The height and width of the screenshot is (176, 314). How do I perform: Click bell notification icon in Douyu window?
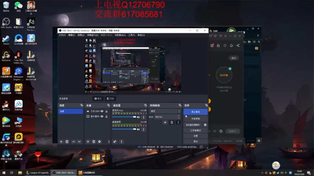pyautogui.click(x=231, y=45)
